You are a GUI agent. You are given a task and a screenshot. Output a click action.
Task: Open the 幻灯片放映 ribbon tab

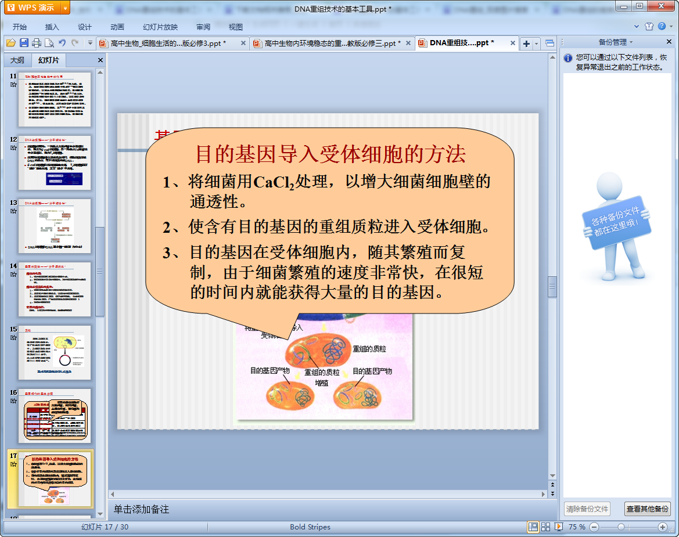[160, 27]
